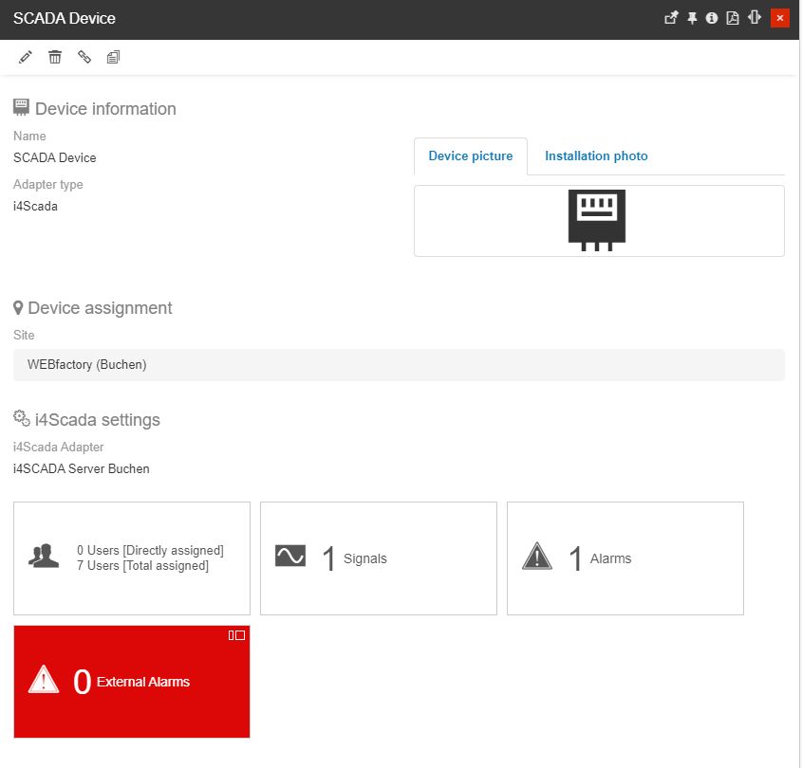Export panel to PDF icon

point(733,18)
